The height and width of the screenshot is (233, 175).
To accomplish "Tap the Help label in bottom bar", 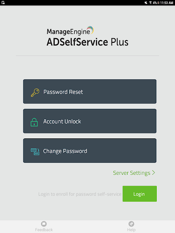I will [x=131, y=230].
